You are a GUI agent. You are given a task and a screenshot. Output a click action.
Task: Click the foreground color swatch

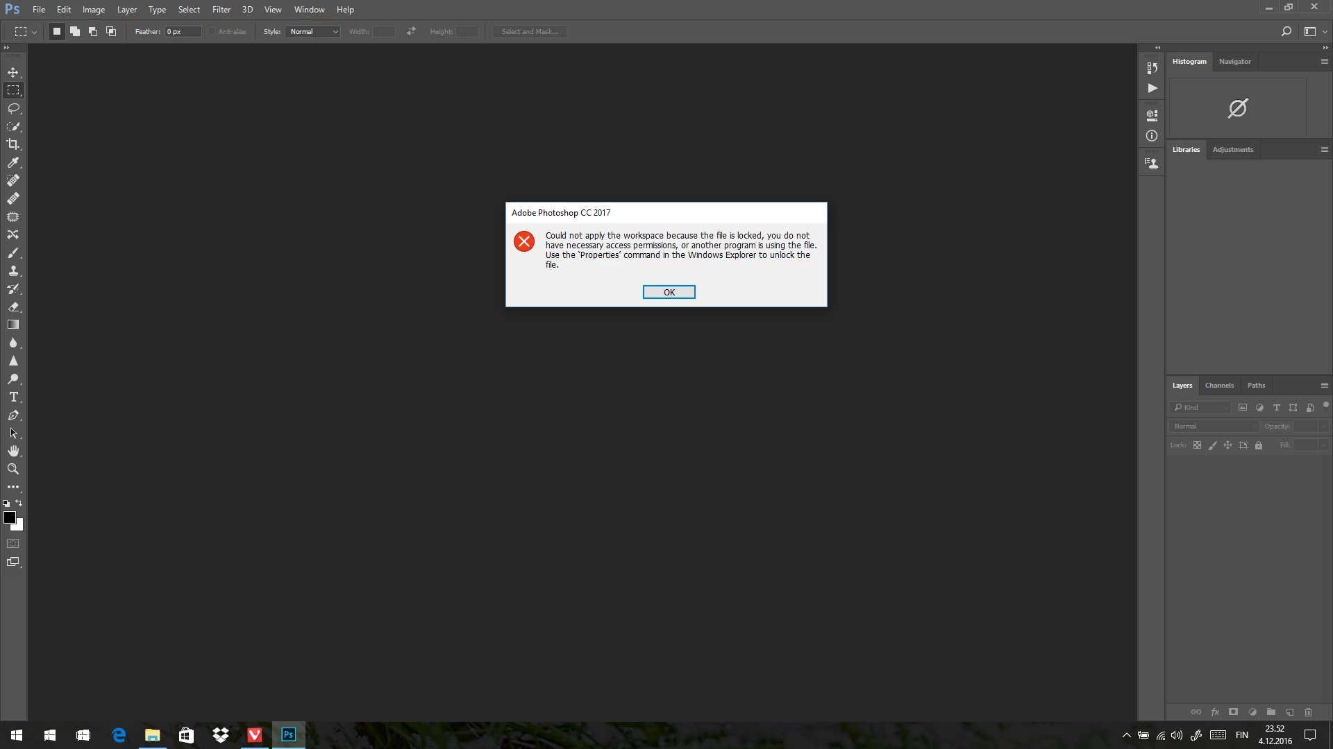point(10,517)
